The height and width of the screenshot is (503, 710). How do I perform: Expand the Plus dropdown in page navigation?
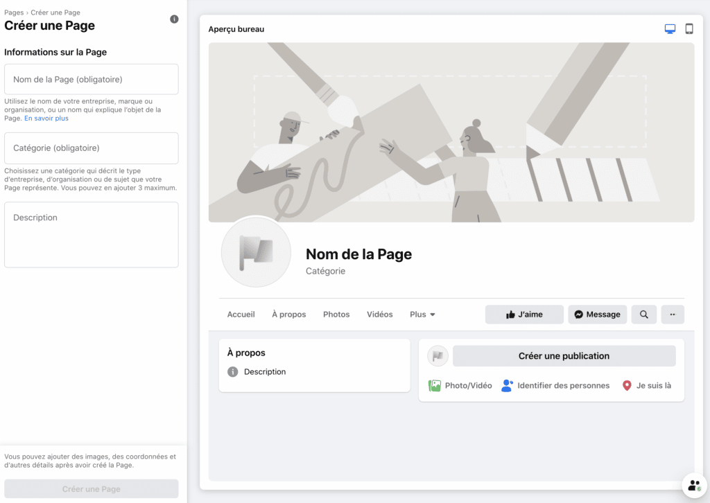pos(422,315)
